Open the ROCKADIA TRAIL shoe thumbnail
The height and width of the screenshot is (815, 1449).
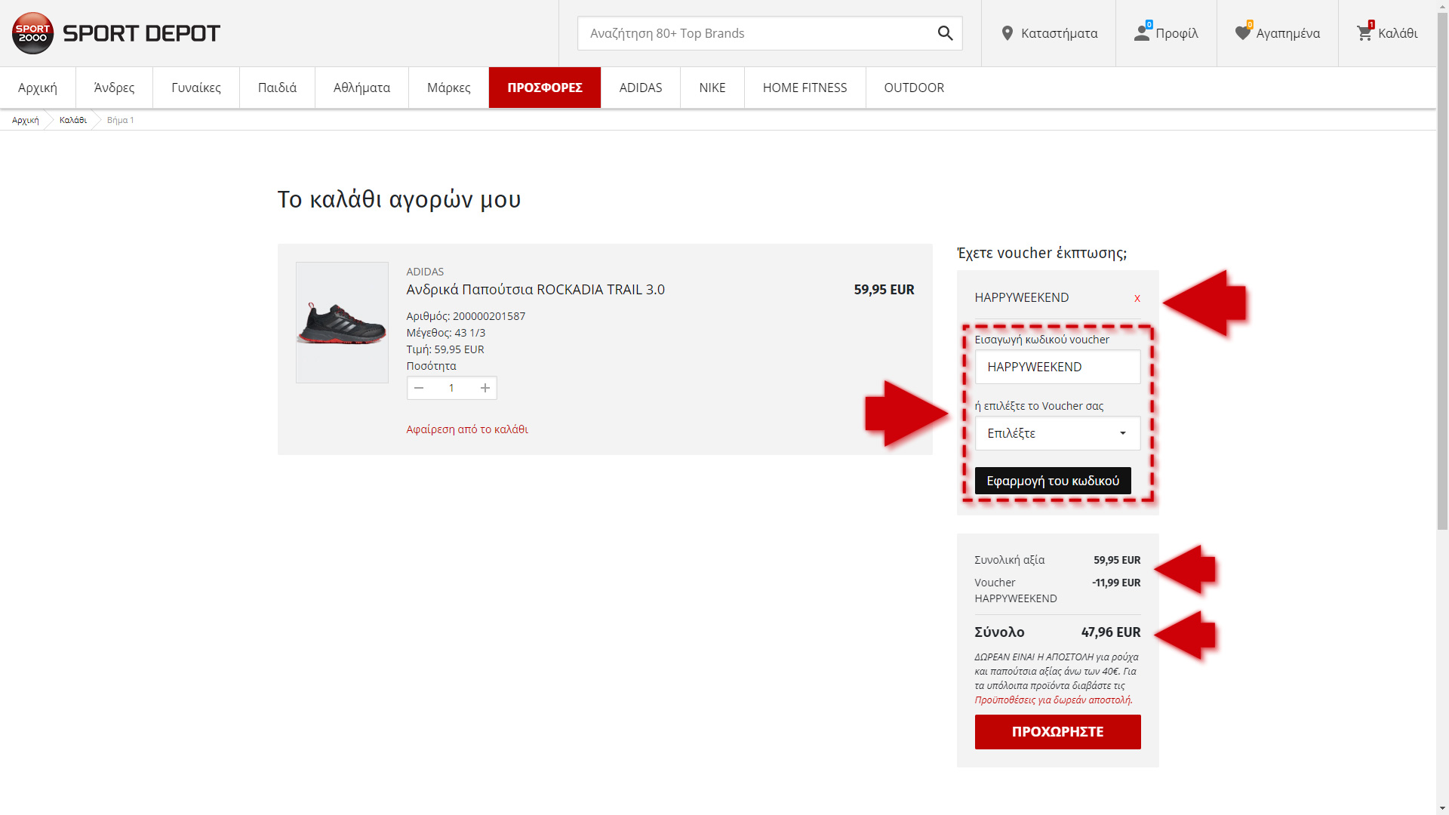342,322
